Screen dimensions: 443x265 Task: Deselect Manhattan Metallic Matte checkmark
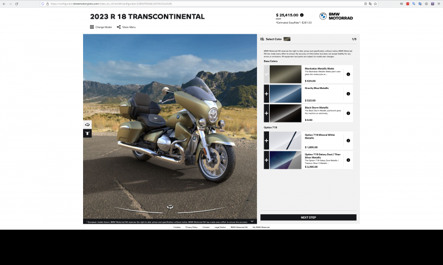click(x=266, y=75)
